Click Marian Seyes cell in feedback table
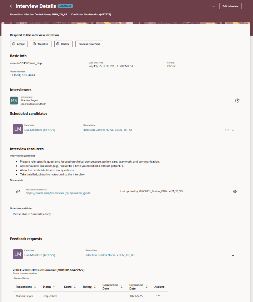Viewport: 253px width, 302px height. tap(24, 296)
